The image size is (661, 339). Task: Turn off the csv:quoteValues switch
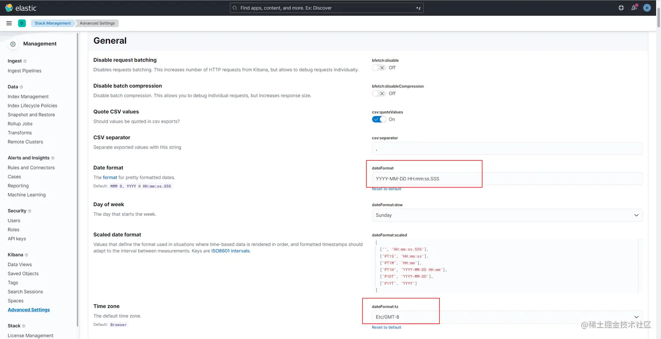point(379,119)
